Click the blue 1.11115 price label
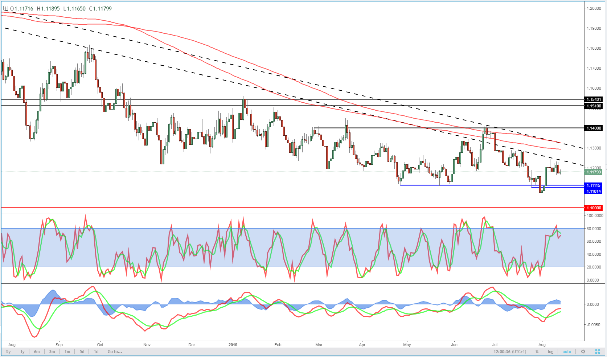Image resolution: width=607 pixels, height=357 pixels. (594, 185)
